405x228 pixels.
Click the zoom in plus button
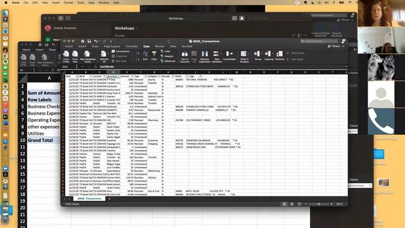point(332,204)
